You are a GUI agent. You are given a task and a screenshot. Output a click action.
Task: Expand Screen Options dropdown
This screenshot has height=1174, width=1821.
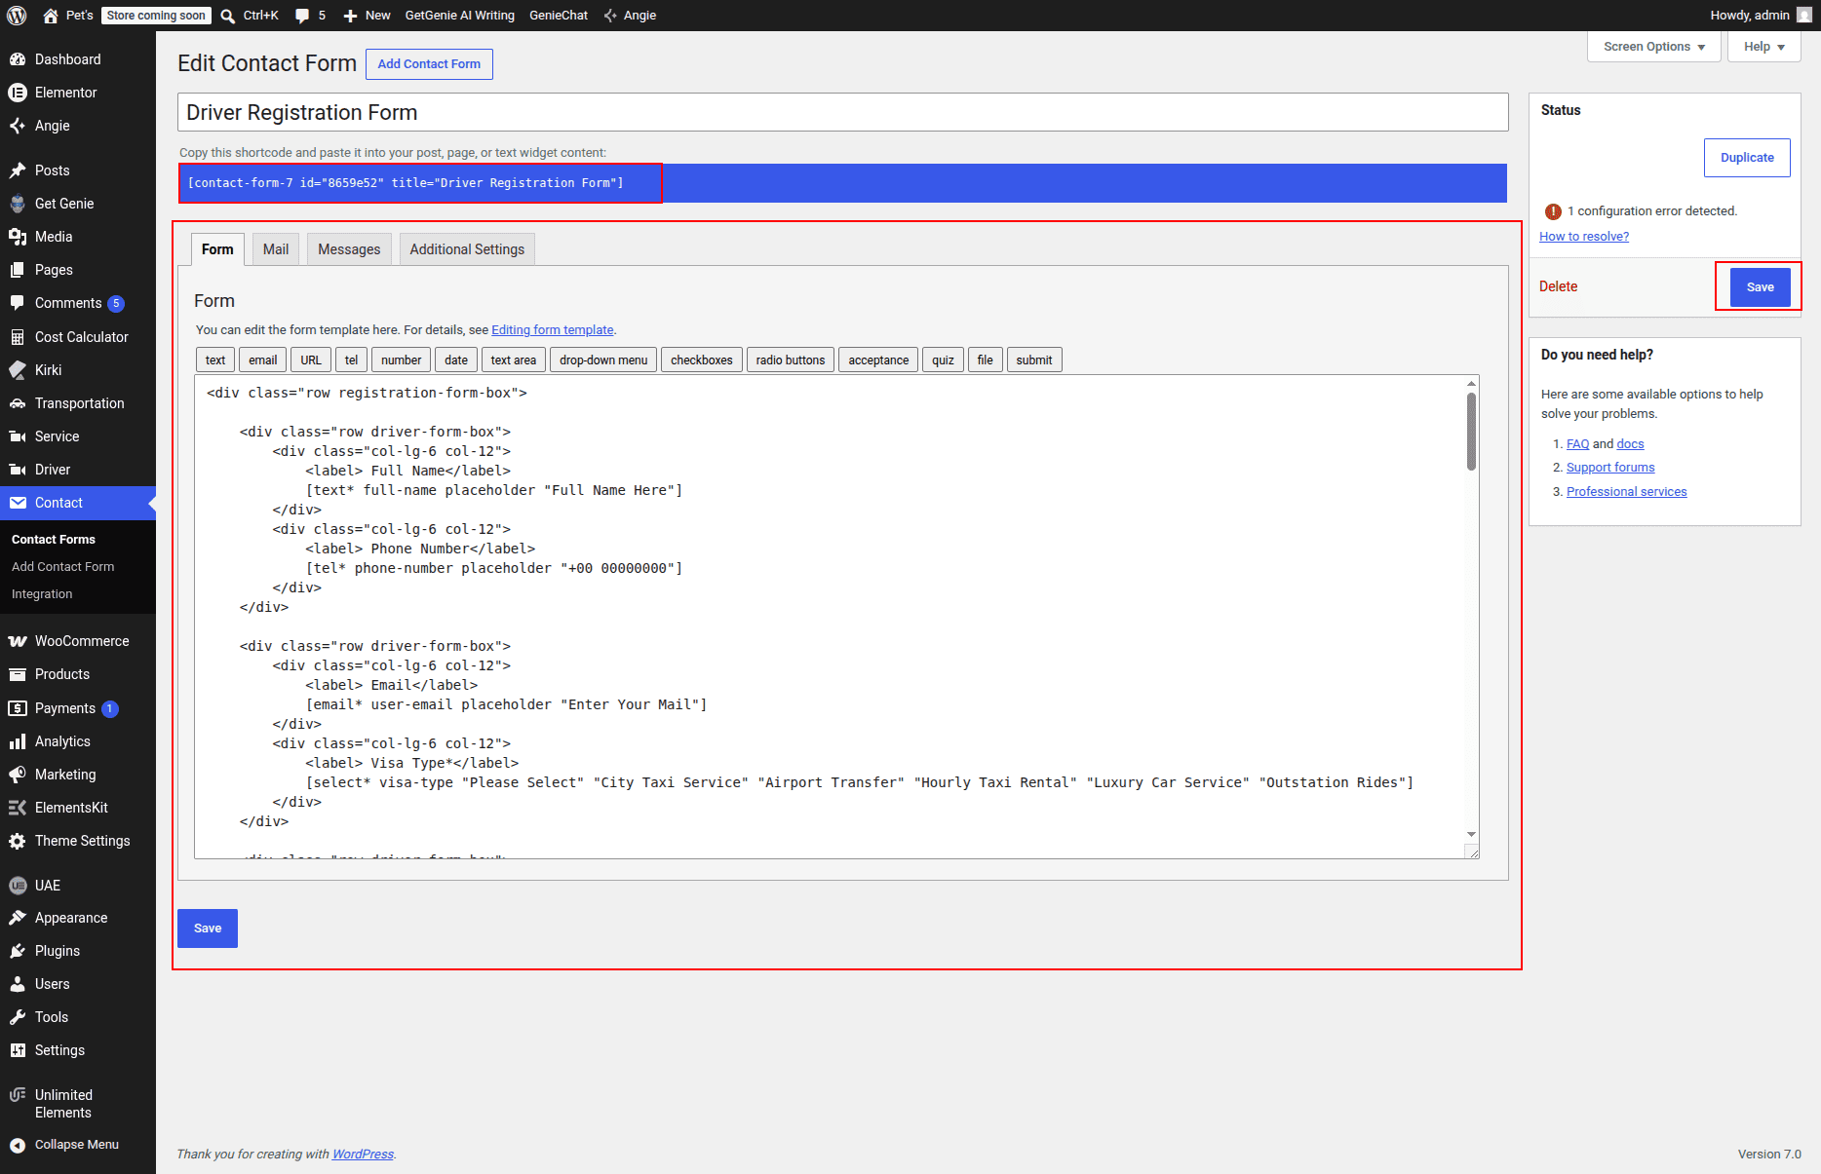click(1653, 47)
